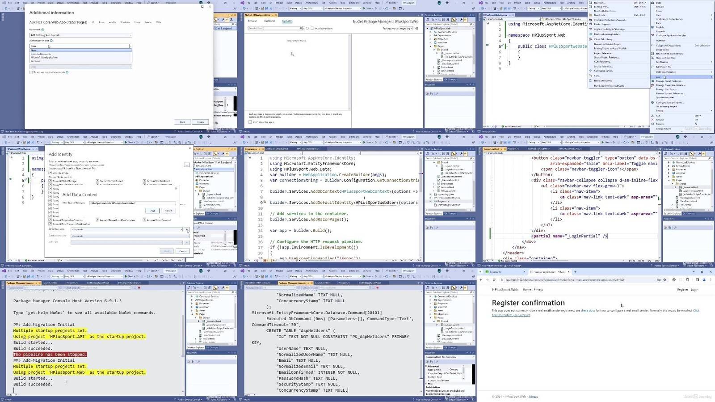The image size is (715, 402).
Task: Open NuGet package source settings gear
Action: [x=417, y=28]
